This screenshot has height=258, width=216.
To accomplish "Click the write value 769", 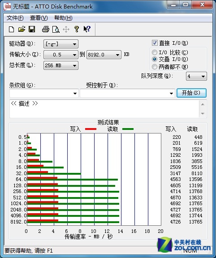I will (x=177, y=149).
